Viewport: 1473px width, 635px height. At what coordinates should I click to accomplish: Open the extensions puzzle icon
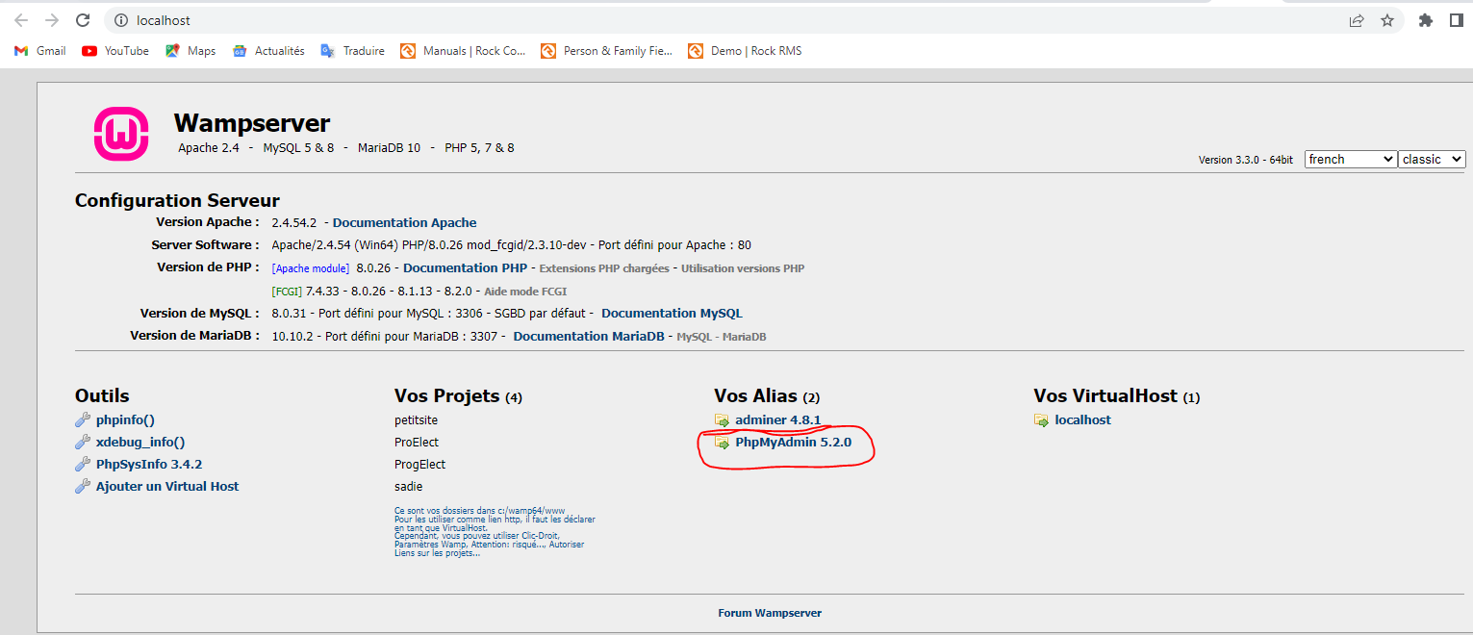(1426, 20)
